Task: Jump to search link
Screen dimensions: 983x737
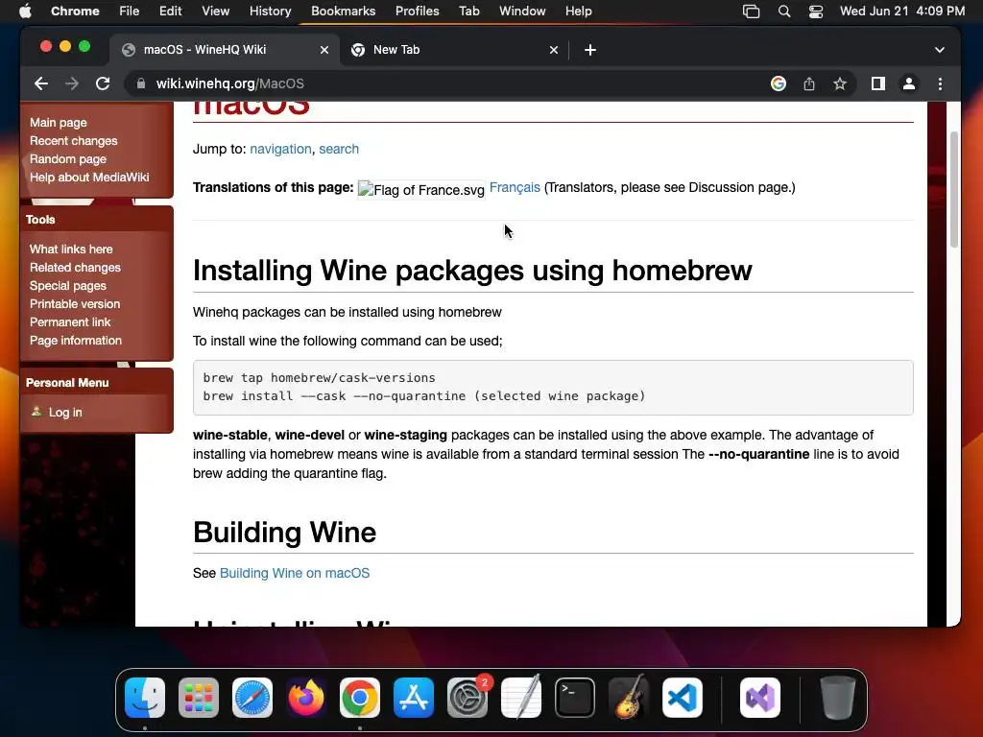Action: [x=339, y=149]
